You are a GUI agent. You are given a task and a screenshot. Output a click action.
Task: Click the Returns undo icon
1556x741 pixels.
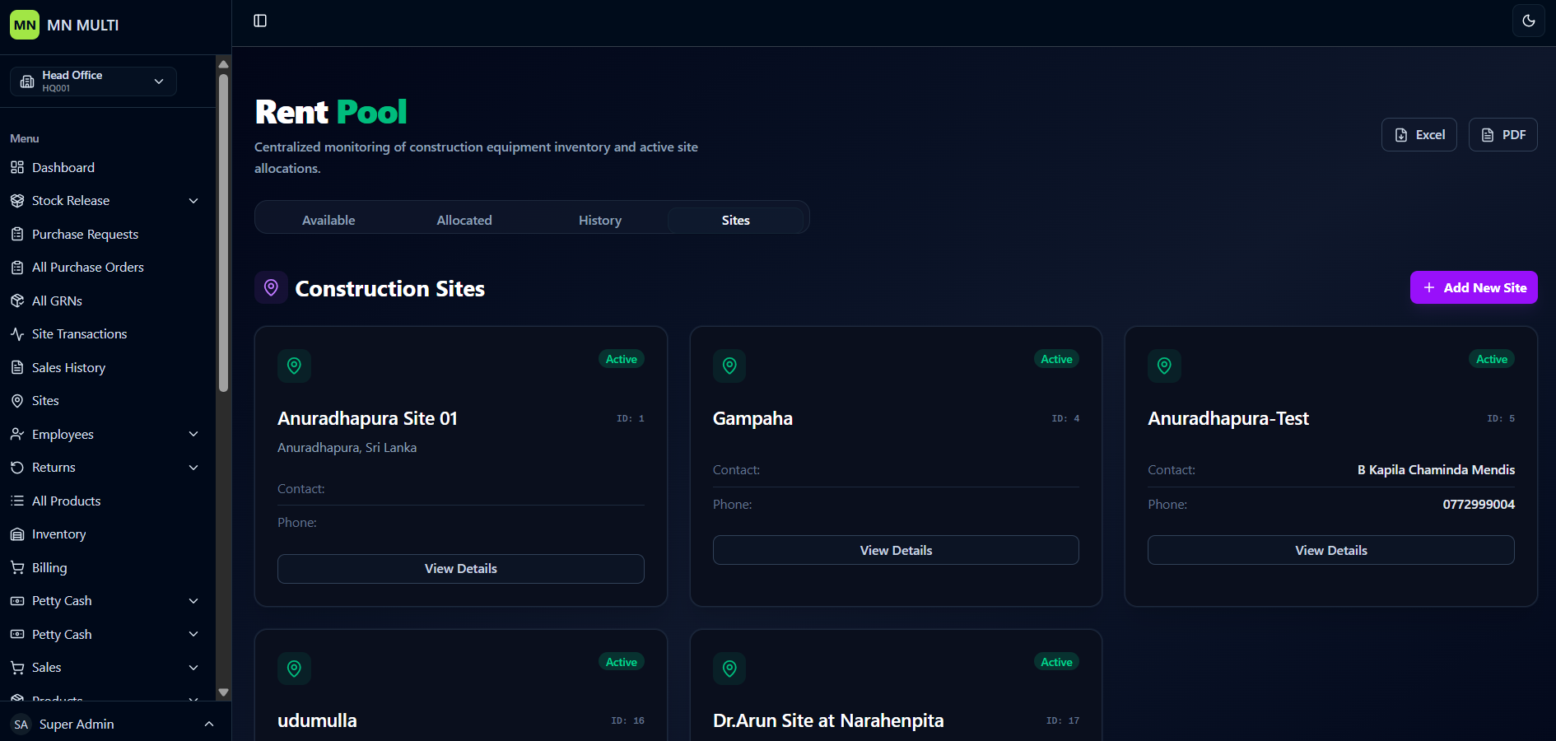(17, 468)
